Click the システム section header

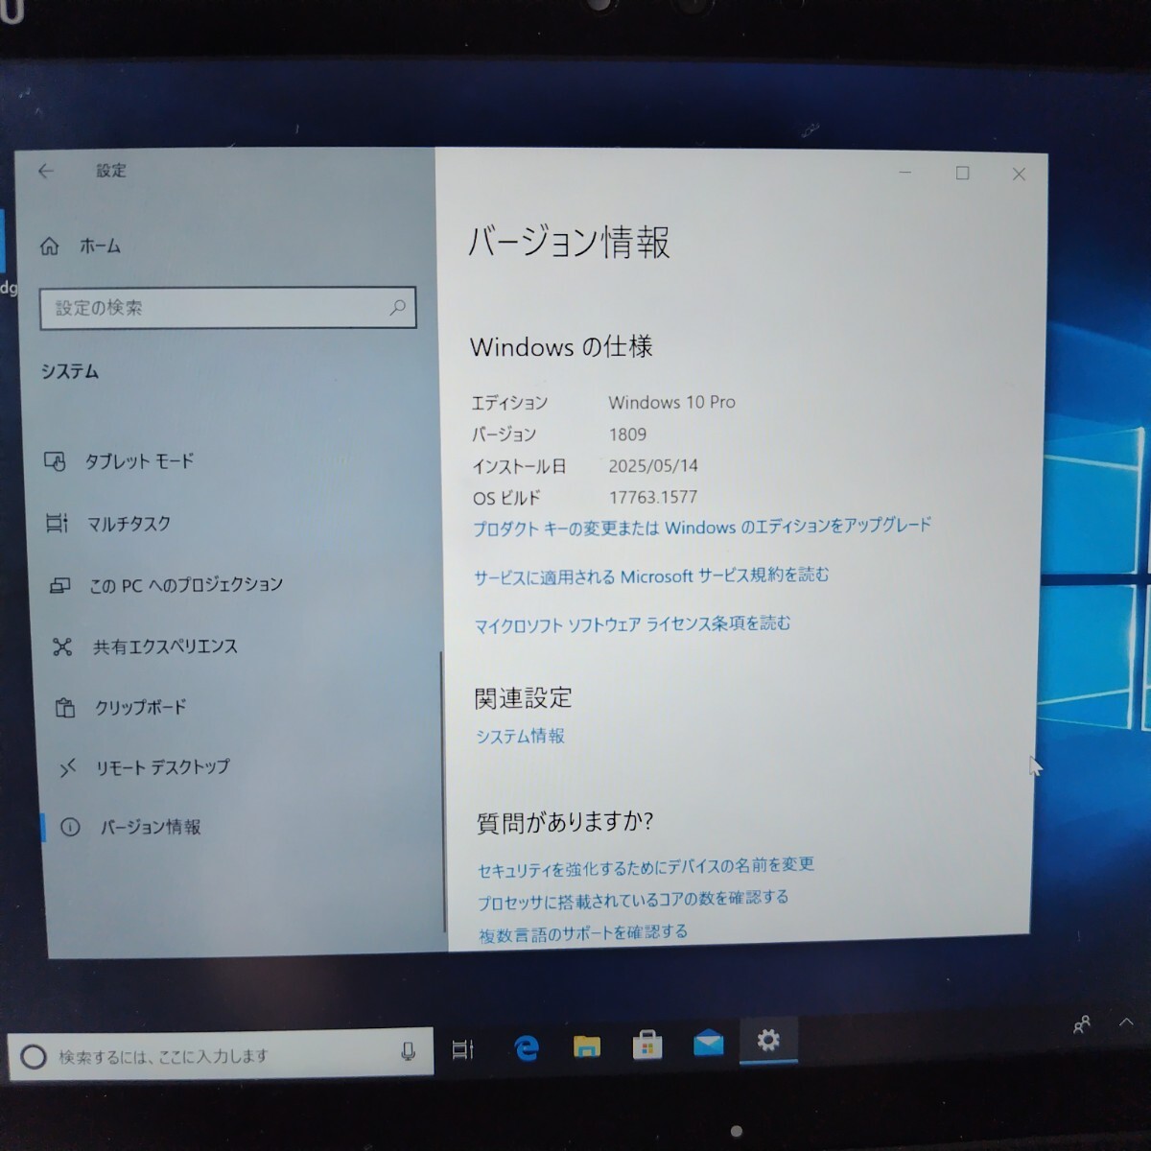point(69,371)
